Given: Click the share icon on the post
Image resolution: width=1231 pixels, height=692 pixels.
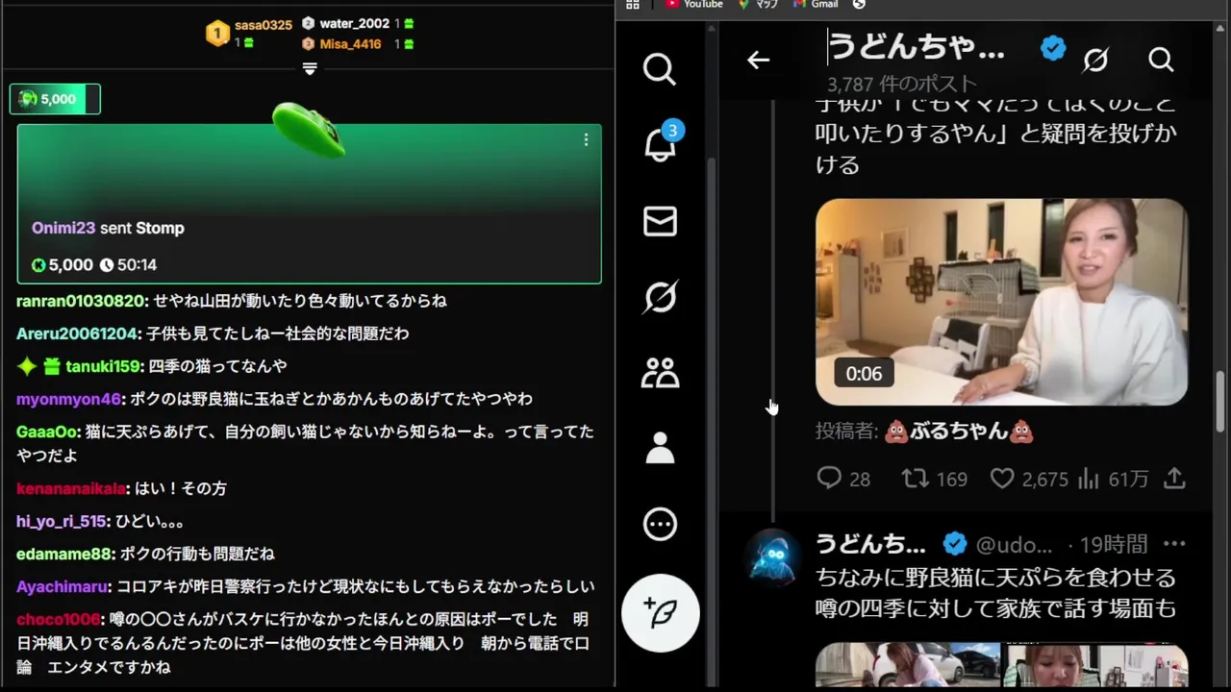Looking at the screenshot, I should (1173, 479).
